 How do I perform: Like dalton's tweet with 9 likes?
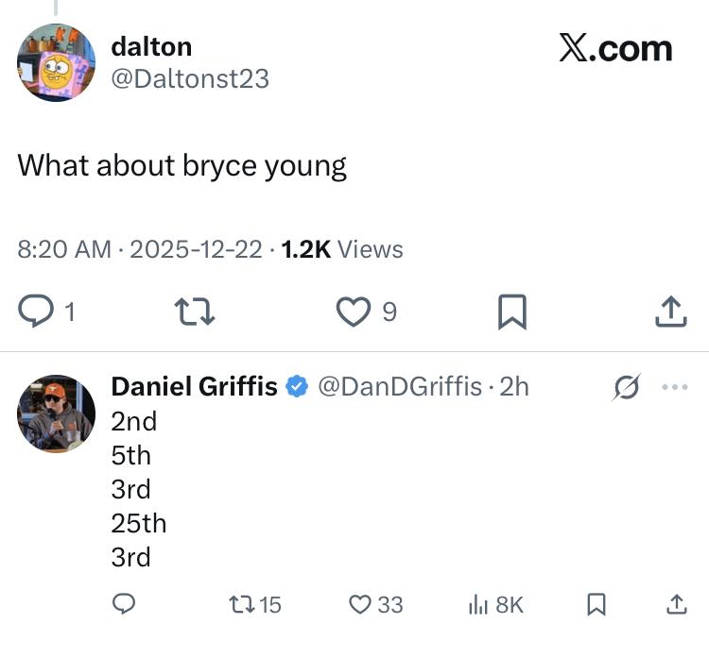[354, 312]
